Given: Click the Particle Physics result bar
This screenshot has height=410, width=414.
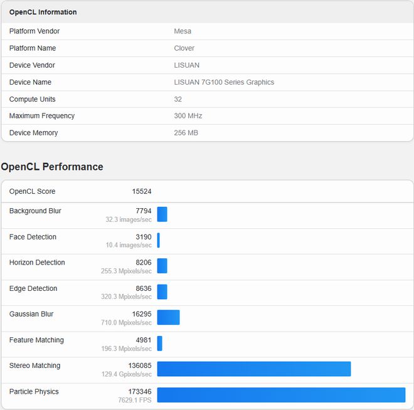Looking at the screenshot, I should point(281,394).
